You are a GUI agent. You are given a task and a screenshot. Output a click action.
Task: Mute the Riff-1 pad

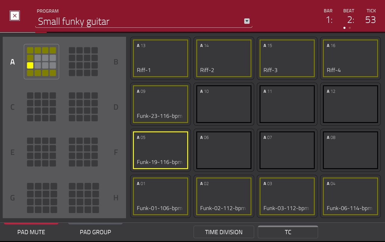[160, 58]
